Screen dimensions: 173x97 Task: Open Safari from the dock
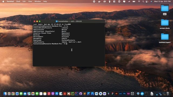(17, 94)
